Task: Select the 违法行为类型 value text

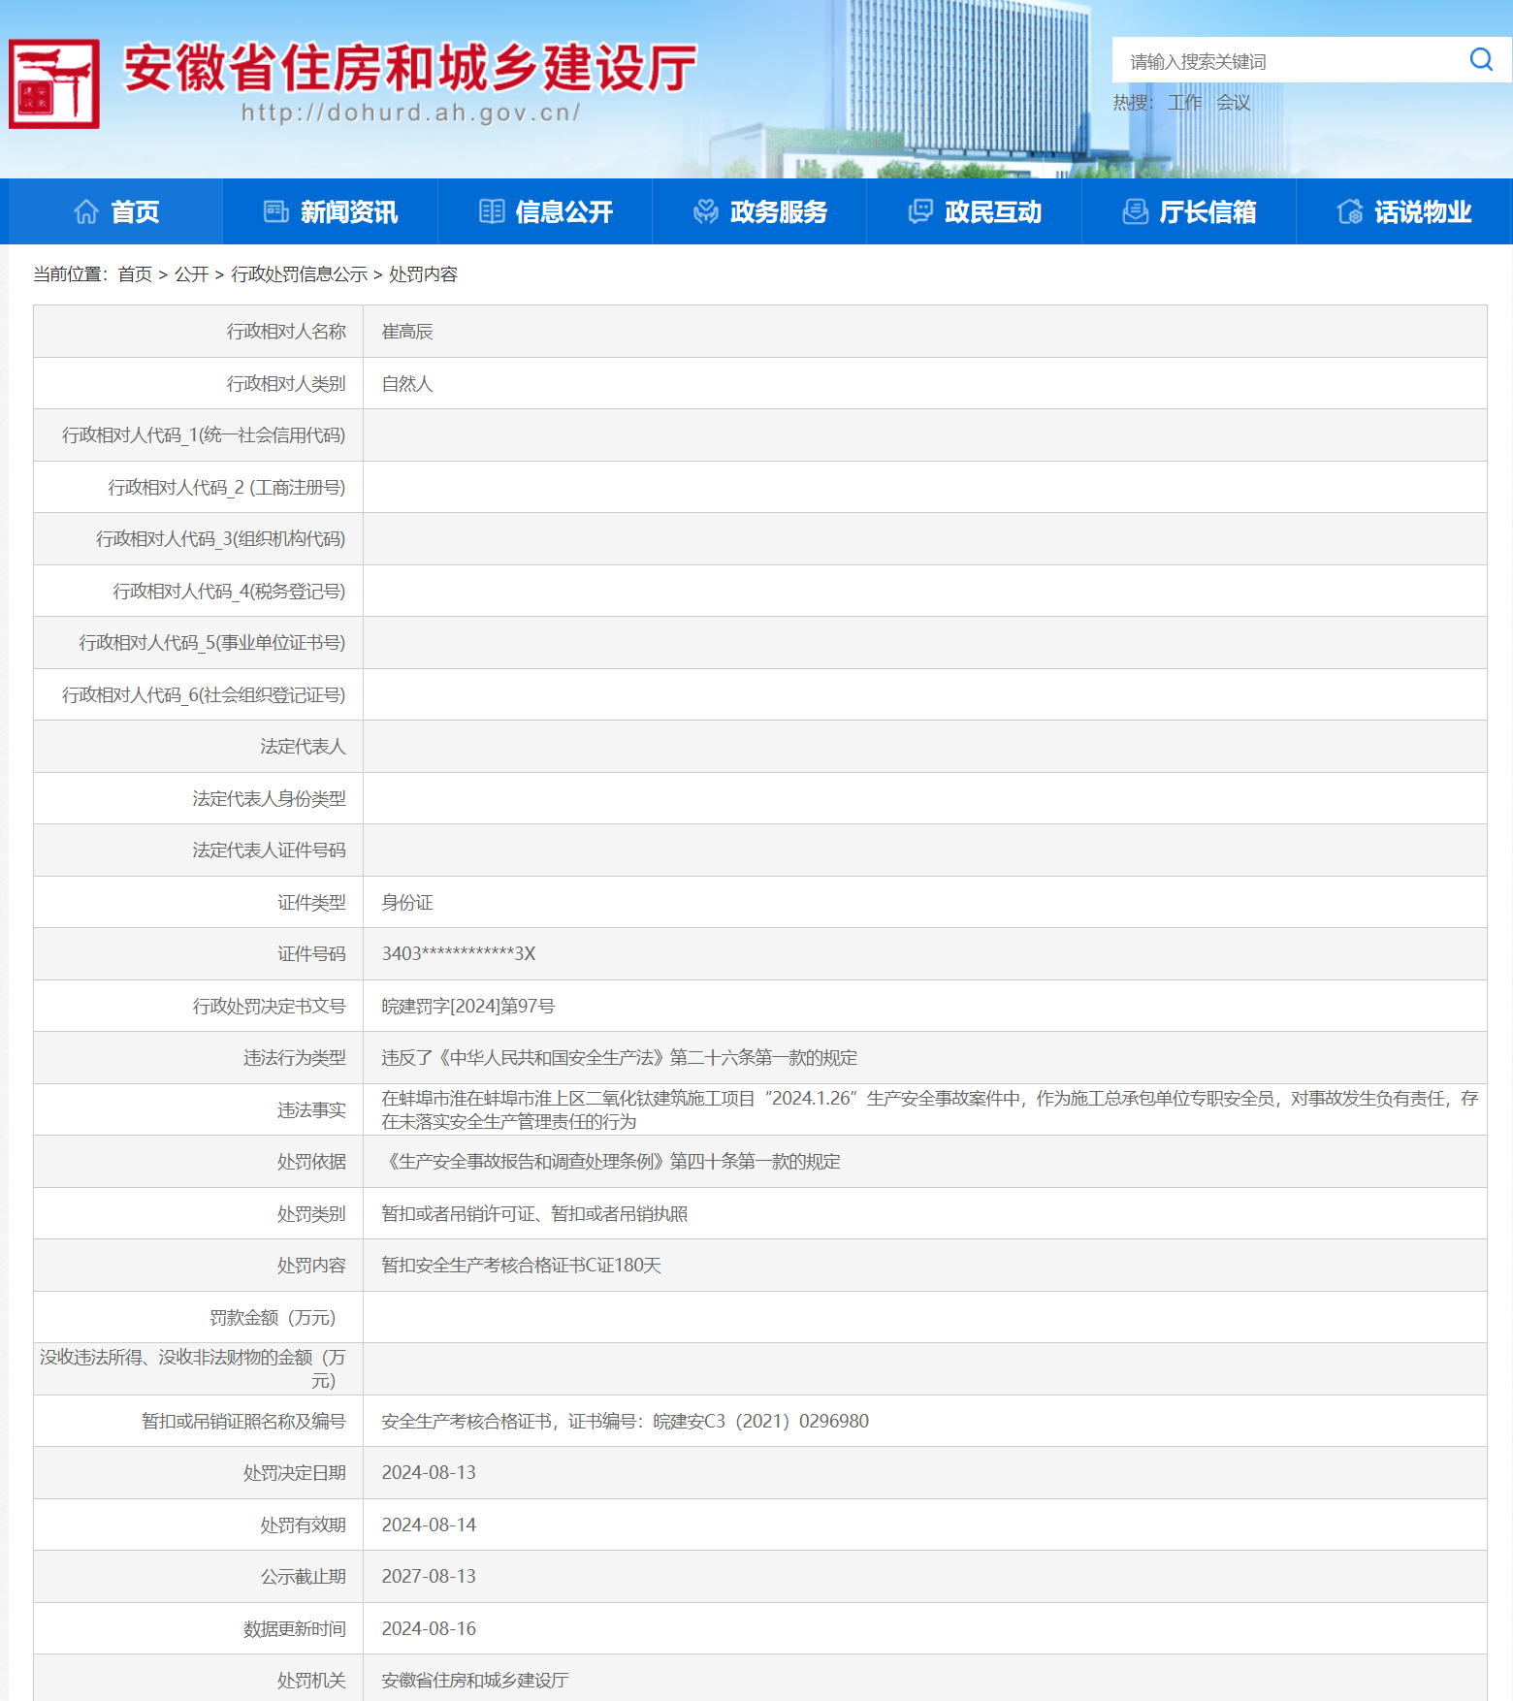Action: click(620, 1058)
